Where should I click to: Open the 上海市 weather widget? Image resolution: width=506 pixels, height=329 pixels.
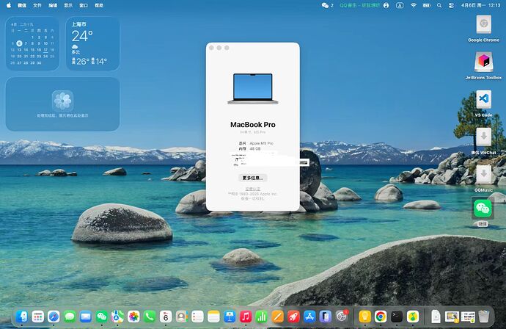pyautogui.click(x=93, y=43)
